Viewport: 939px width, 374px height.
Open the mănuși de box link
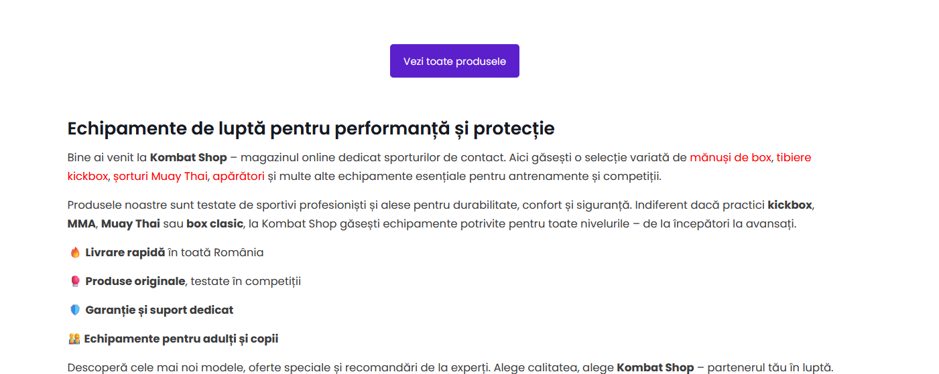coord(731,158)
